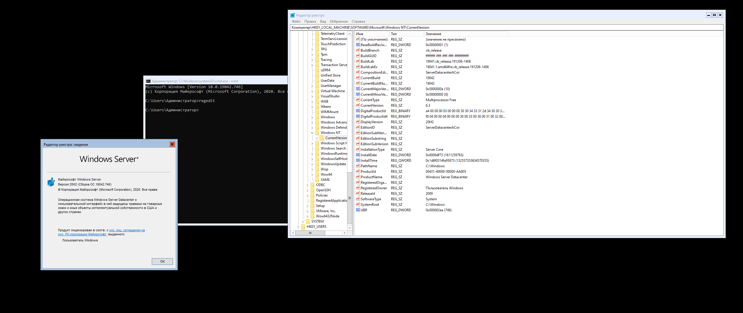This screenshot has width=743, height=313.
Task: Click the tree horizontal scrollbar right arrow
Action: [x=345, y=233]
